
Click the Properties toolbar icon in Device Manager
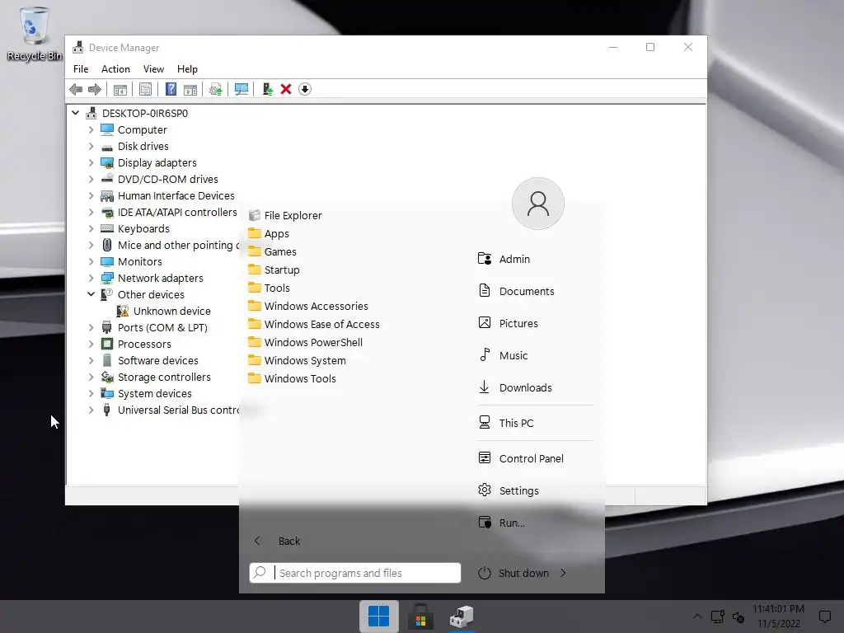[x=145, y=89]
